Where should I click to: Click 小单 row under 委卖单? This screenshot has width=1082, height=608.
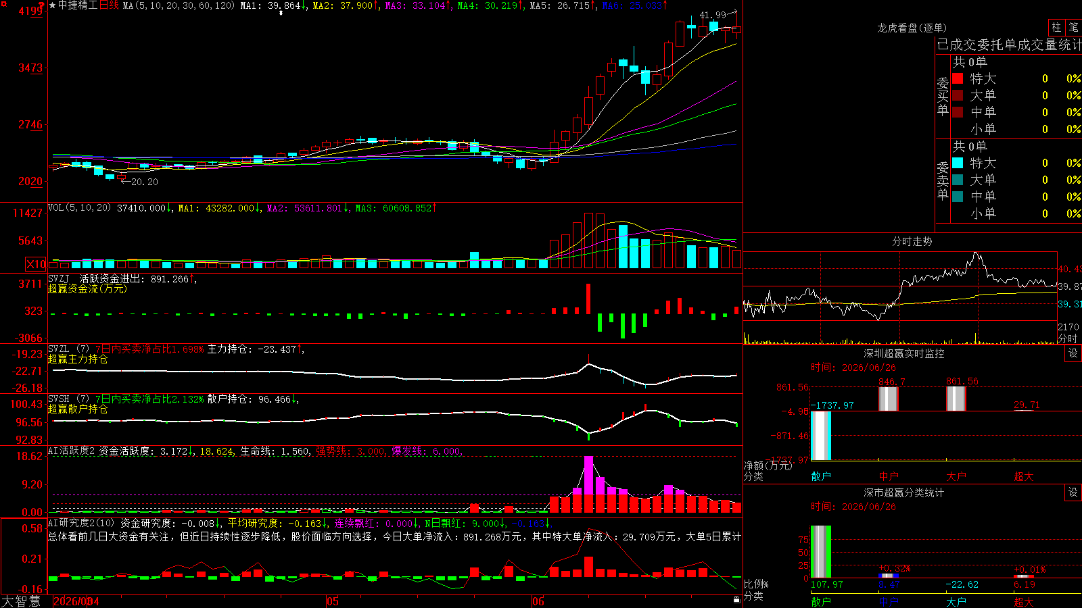1016,213
